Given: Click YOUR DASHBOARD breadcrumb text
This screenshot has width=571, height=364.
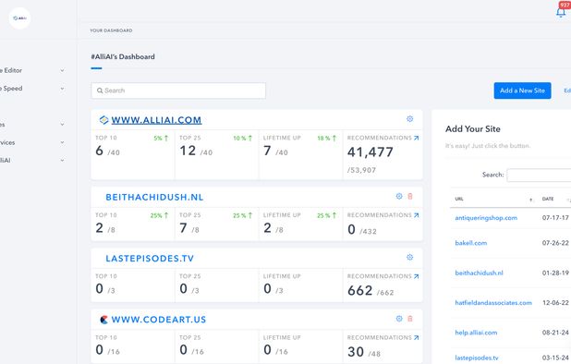Looking at the screenshot, I should [x=111, y=30].
